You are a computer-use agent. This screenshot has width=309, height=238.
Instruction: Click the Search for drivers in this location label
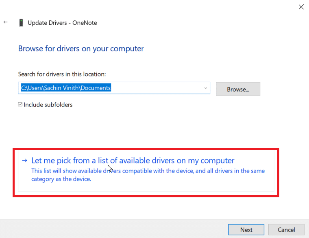[62, 74]
